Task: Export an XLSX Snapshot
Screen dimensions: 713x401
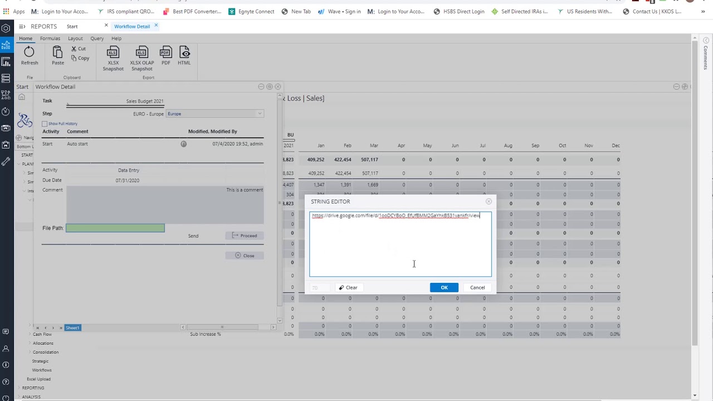Action: 113,58
